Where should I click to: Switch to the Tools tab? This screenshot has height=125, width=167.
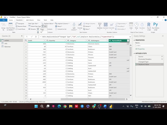45,20
